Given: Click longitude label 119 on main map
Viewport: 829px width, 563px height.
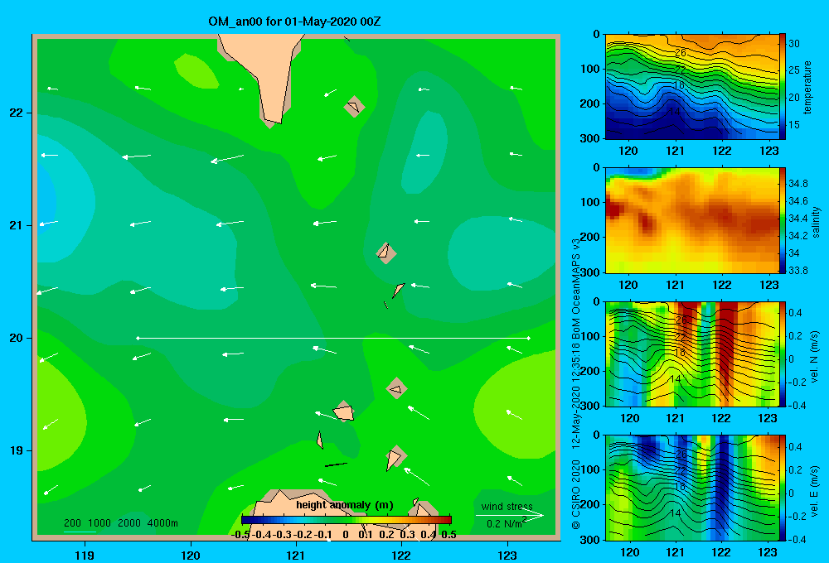Looking at the screenshot, I should [85, 555].
